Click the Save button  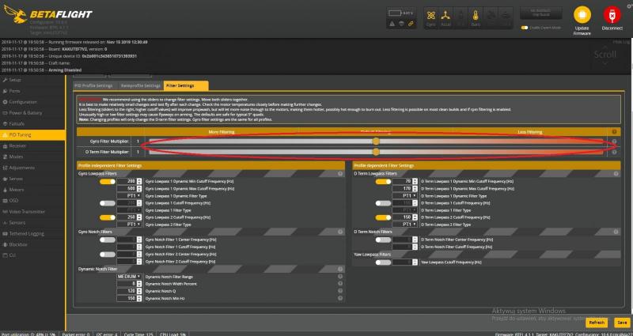pos(622,323)
